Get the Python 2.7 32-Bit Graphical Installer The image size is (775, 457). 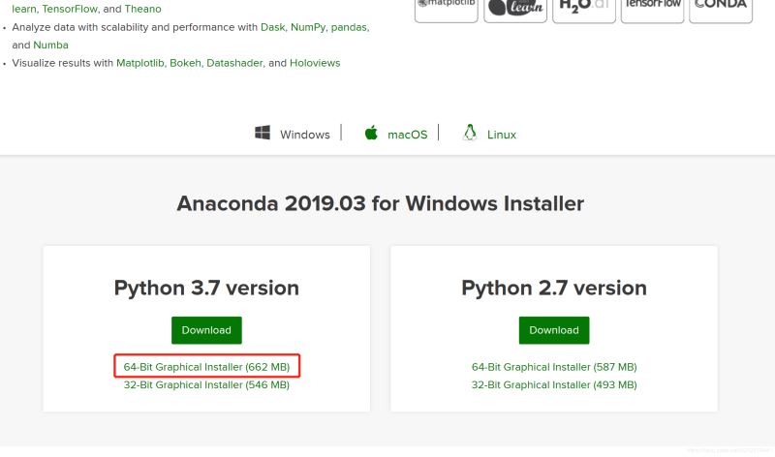554,384
